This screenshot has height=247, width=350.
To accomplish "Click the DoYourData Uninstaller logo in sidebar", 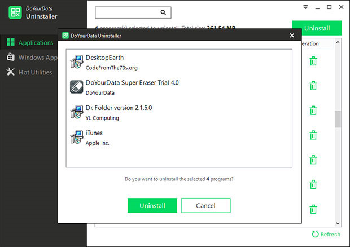I will pos(15,12).
